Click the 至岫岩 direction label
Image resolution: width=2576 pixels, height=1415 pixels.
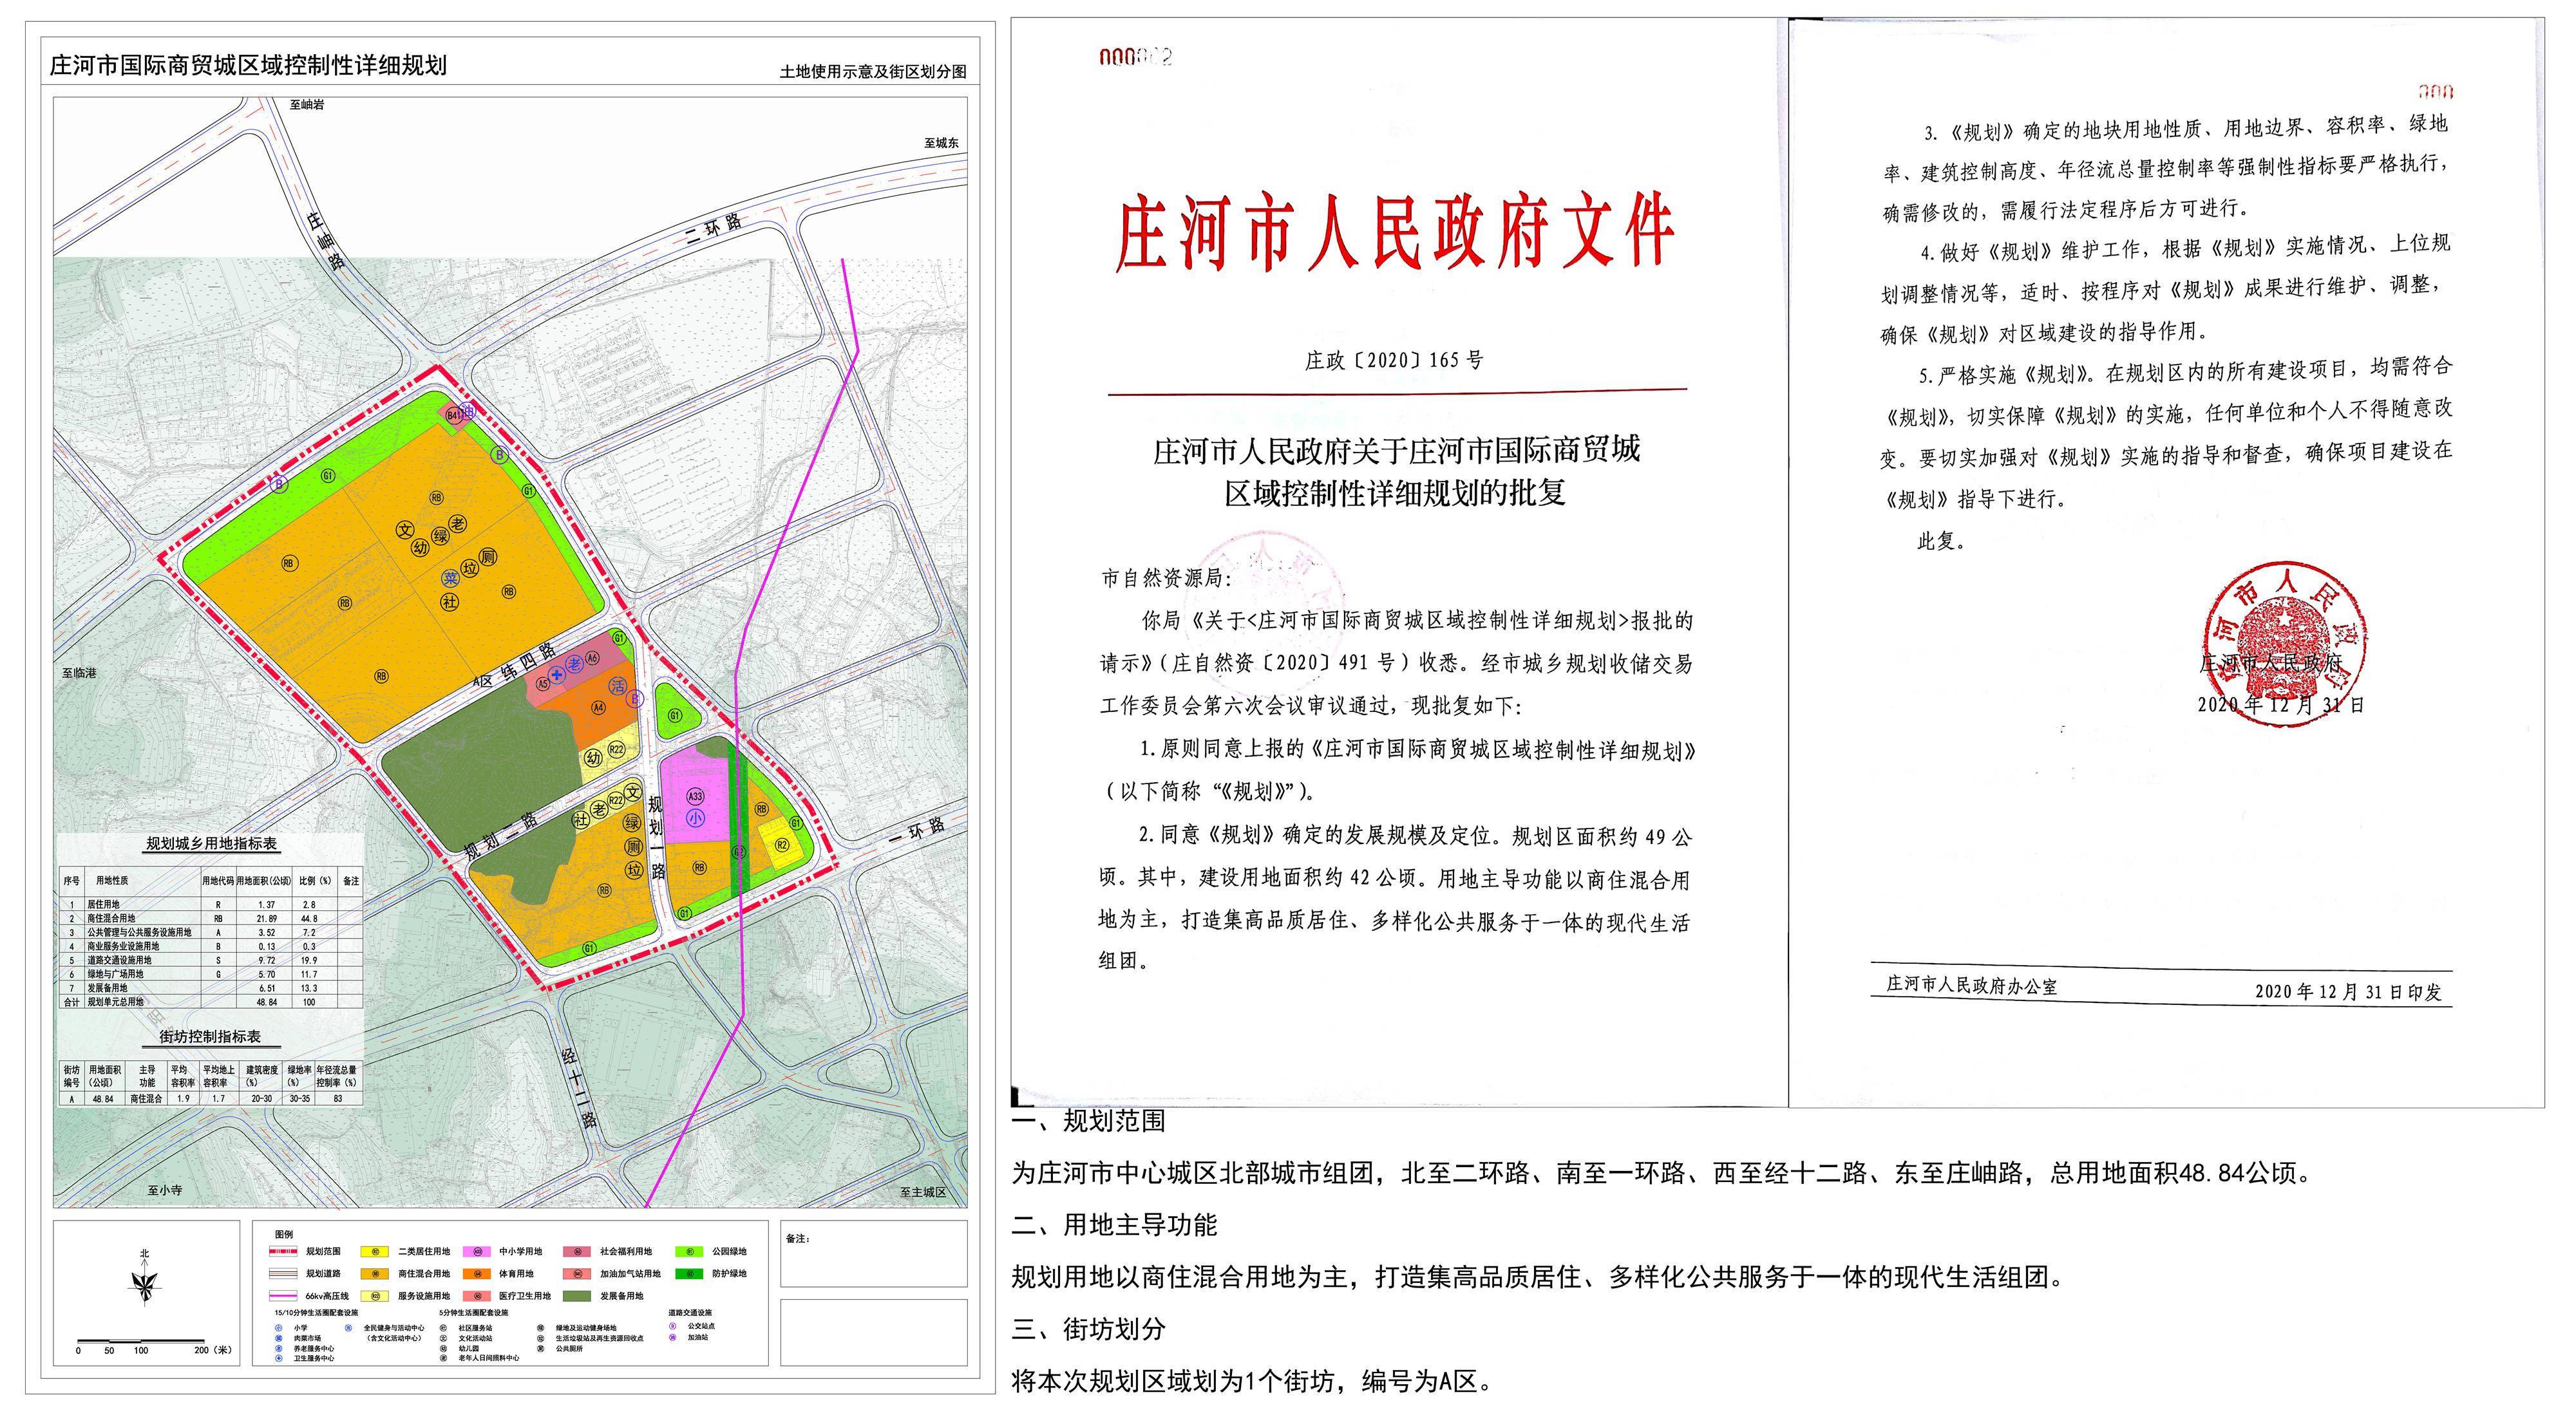click(x=307, y=104)
